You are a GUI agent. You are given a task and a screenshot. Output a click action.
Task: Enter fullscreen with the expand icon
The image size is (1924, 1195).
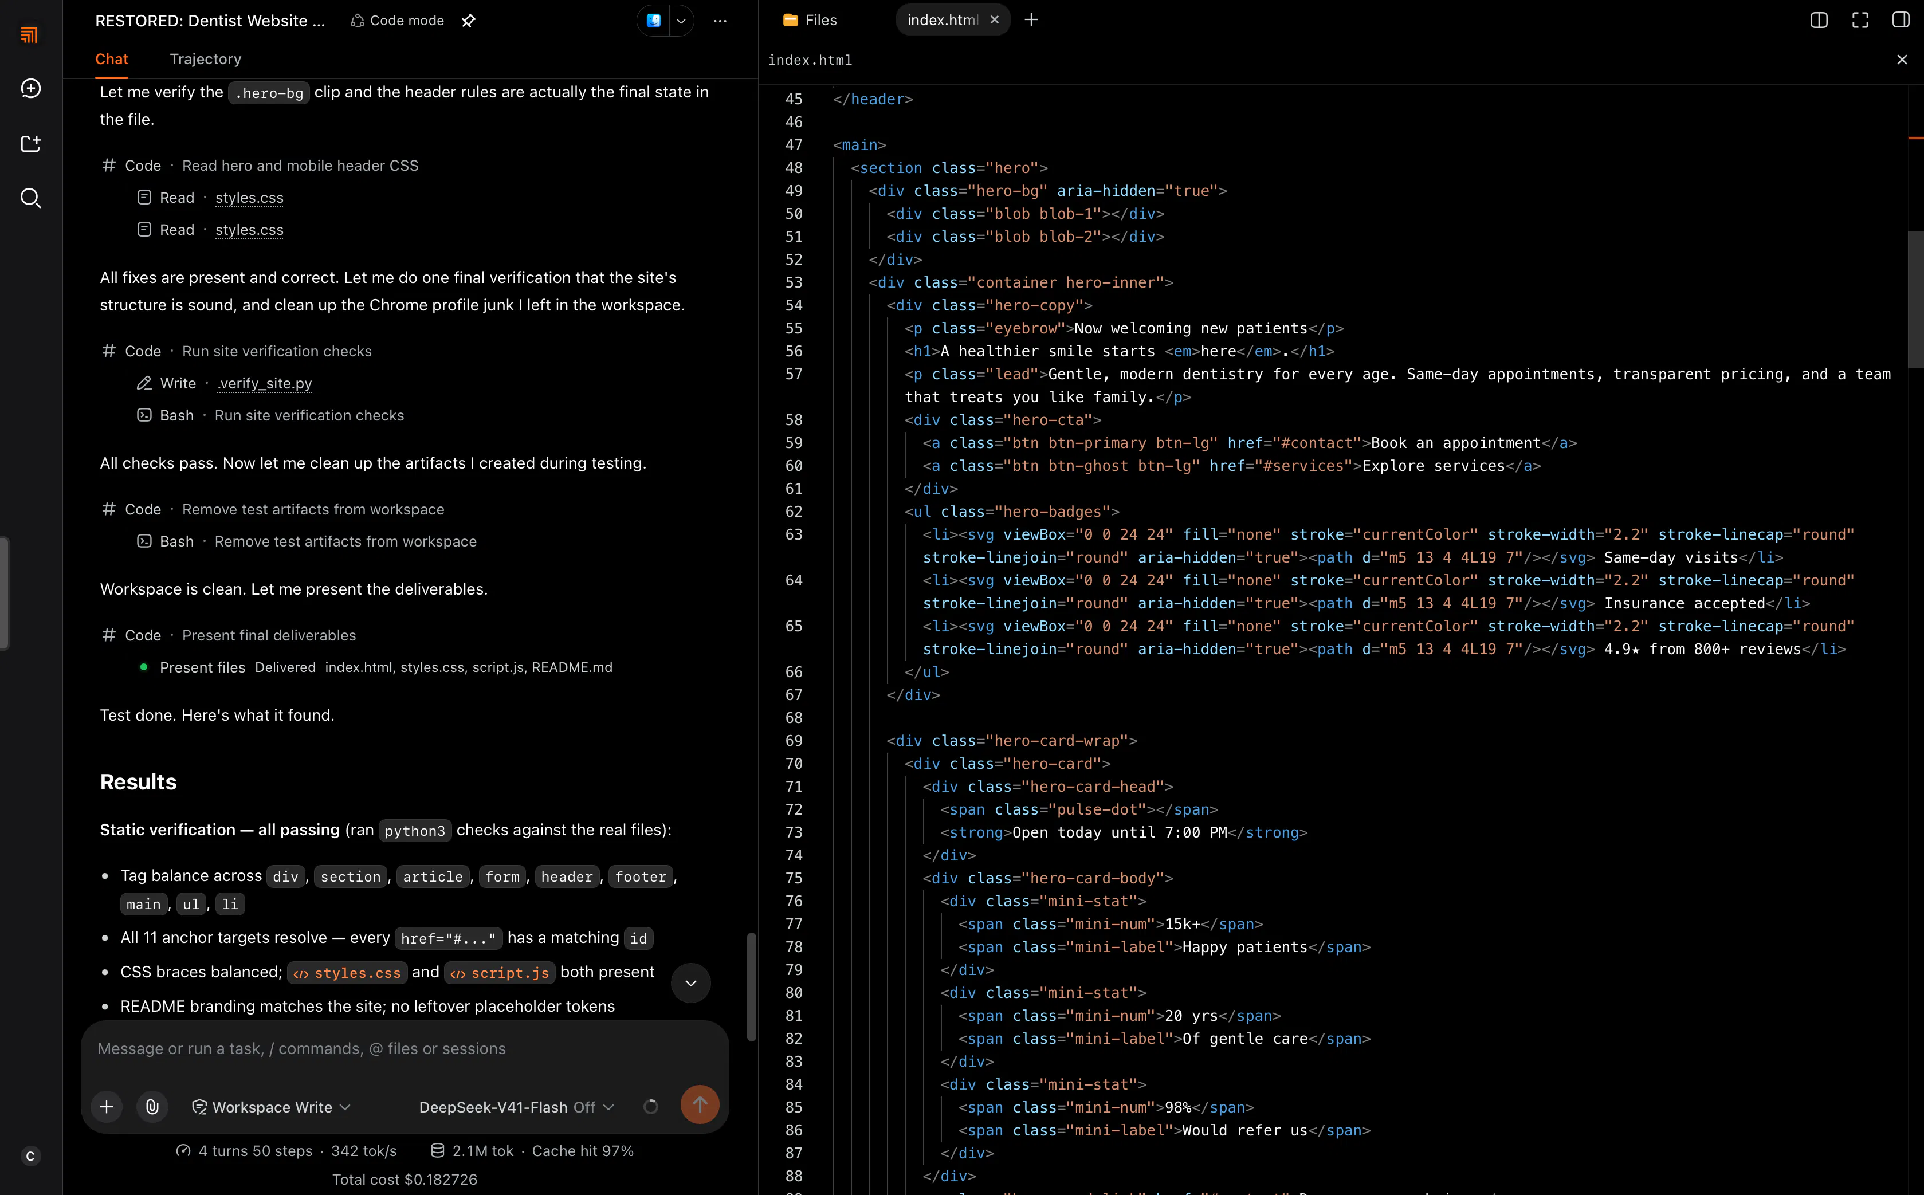coord(1860,19)
